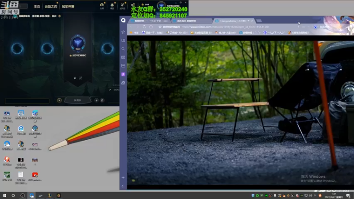Add a sidebar app with the plus icon
354x199 pixels.
(x=123, y=178)
